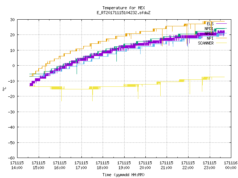Click the y-axis label '-10'

[x=12, y=81]
